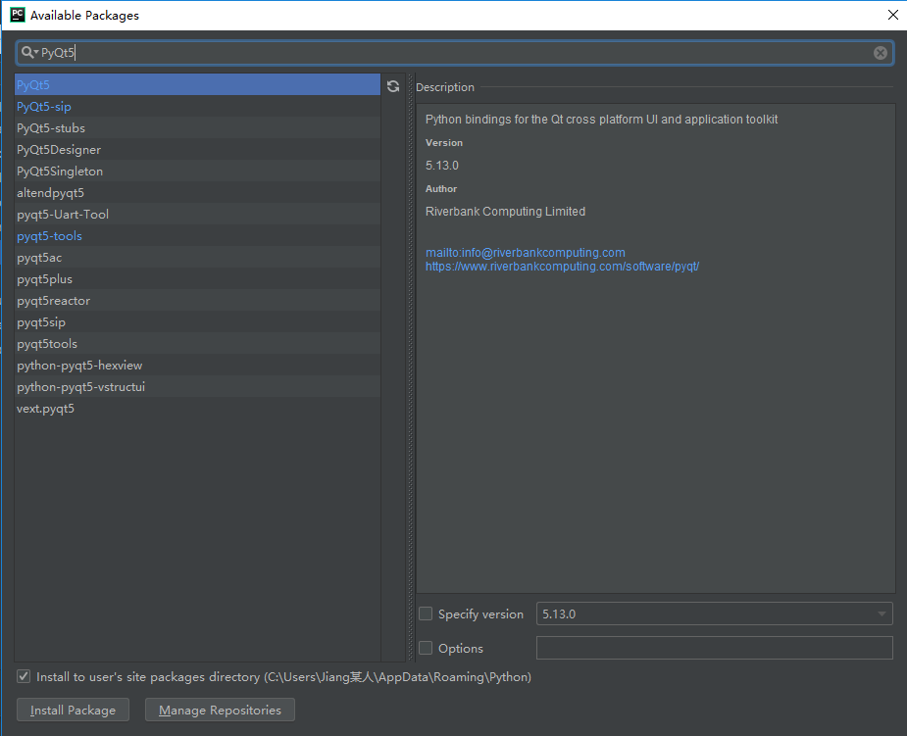Viewport: 907px width, 736px height.
Task: Clear the search field with the X icon
Action: [x=880, y=53]
